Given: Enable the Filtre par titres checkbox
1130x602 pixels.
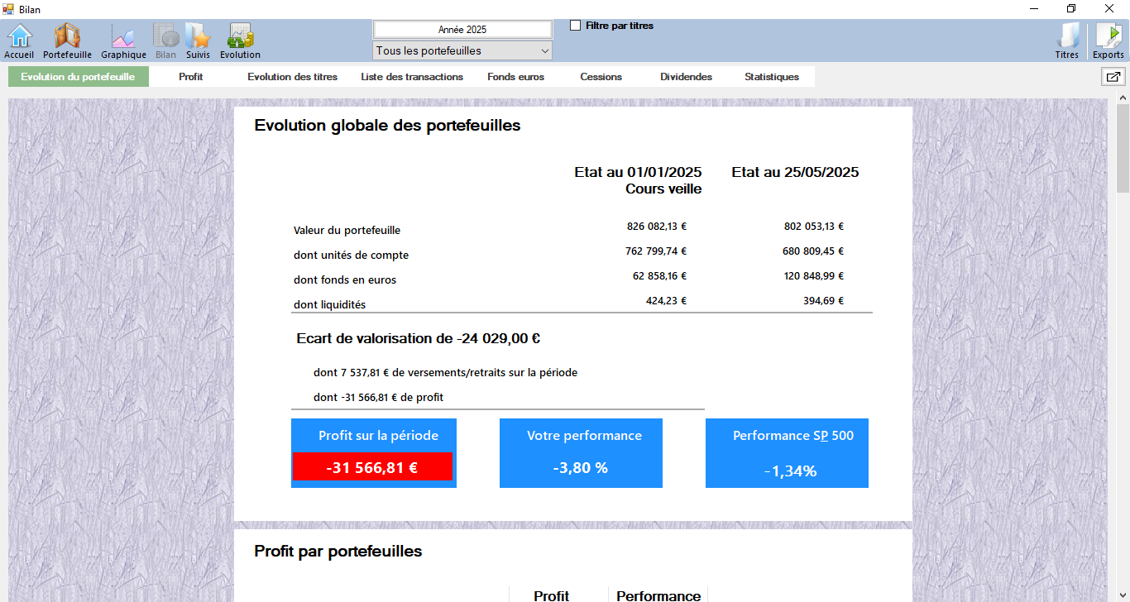Looking at the screenshot, I should [576, 26].
